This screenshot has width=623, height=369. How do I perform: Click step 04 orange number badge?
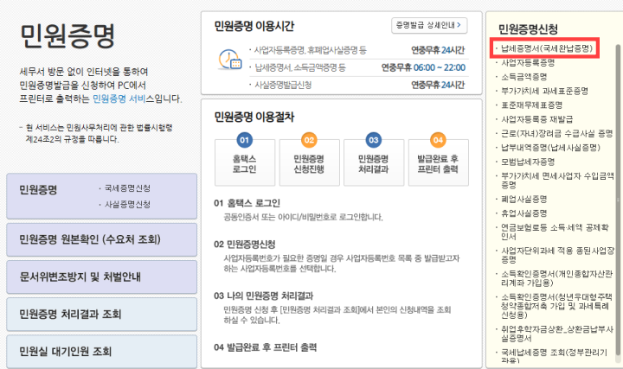click(x=438, y=140)
